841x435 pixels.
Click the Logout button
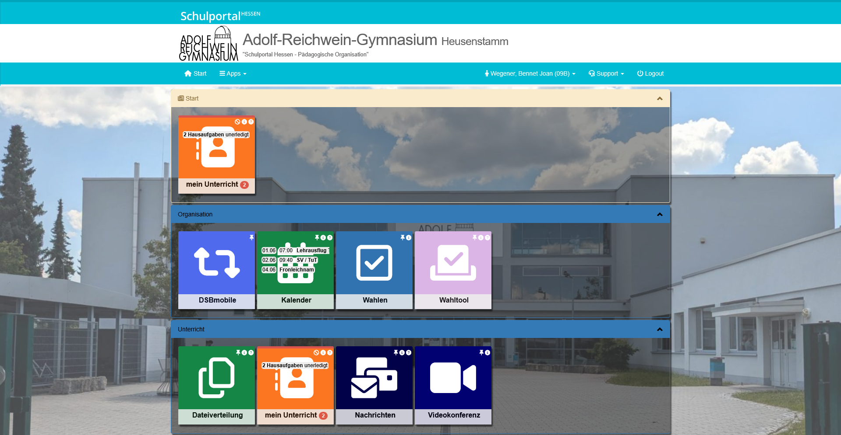pos(650,73)
